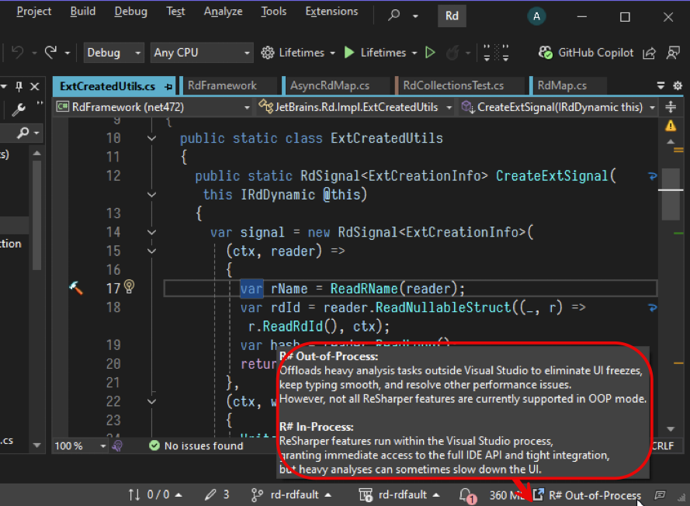Open the Rd solution name button
The image size is (690, 506).
(x=452, y=16)
